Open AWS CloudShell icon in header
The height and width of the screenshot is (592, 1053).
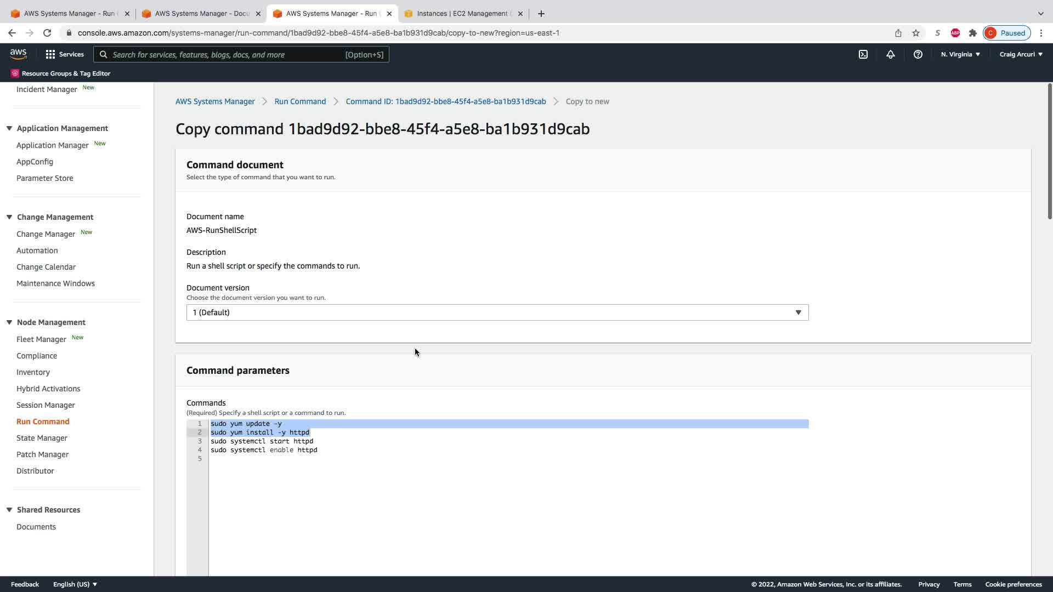(863, 54)
